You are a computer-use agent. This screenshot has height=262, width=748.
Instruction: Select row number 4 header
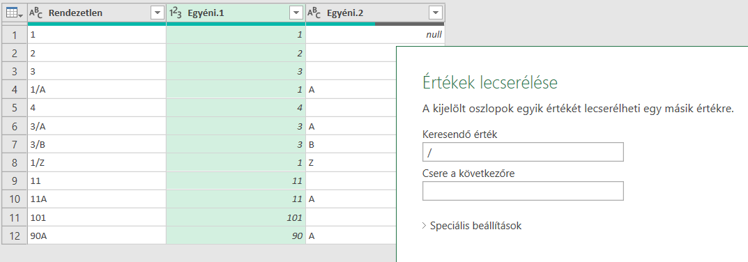[15, 90]
